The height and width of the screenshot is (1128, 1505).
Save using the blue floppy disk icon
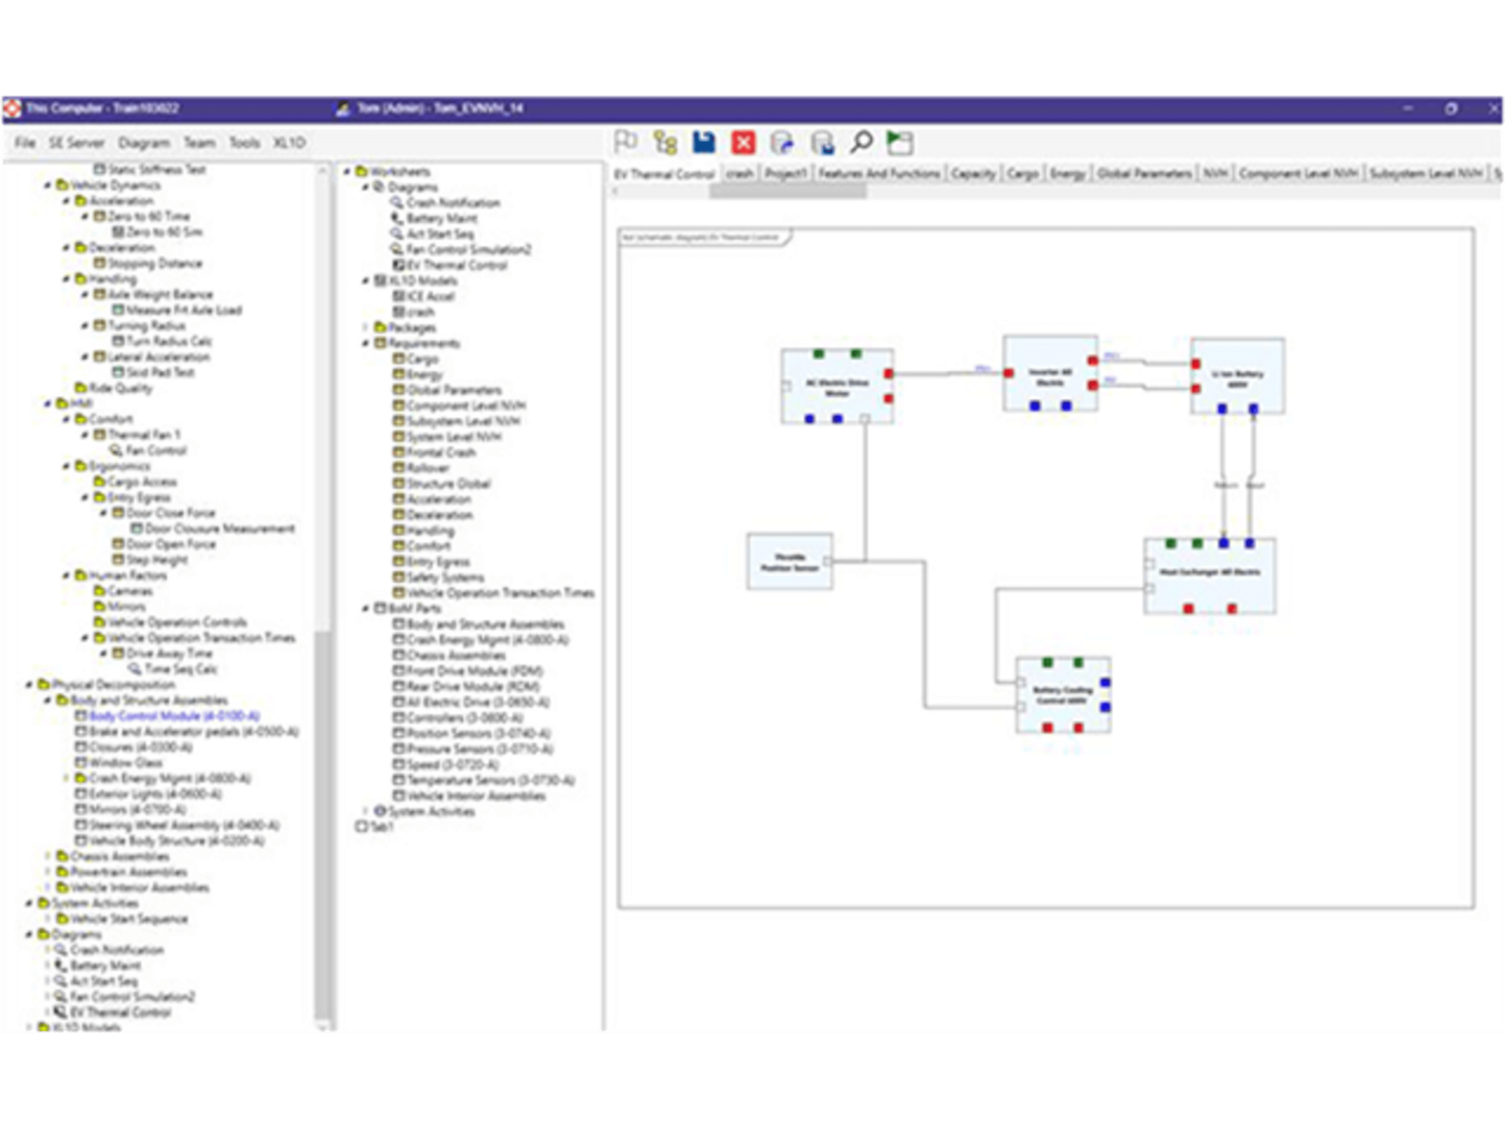(703, 143)
